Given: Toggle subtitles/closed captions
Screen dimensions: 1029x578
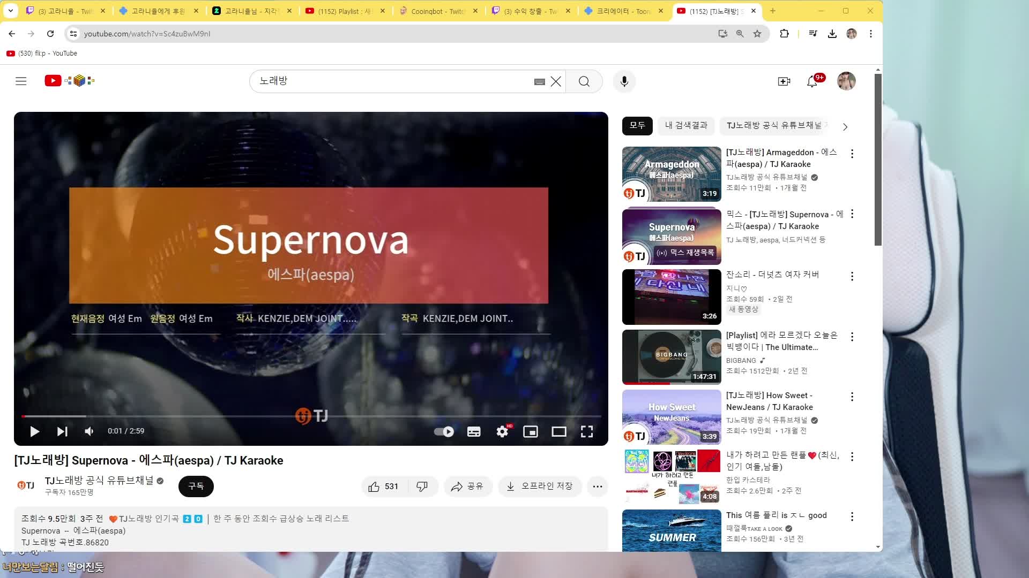Looking at the screenshot, I should point(474,431).
